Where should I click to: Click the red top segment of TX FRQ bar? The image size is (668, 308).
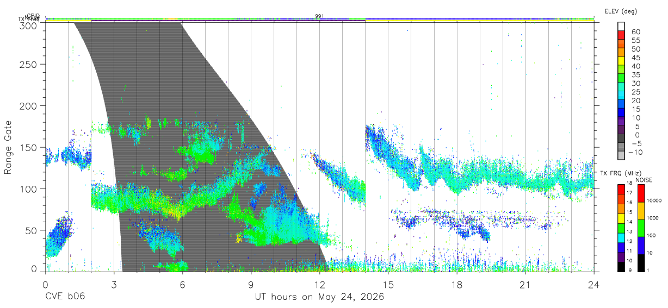click(x=621, y=189)
